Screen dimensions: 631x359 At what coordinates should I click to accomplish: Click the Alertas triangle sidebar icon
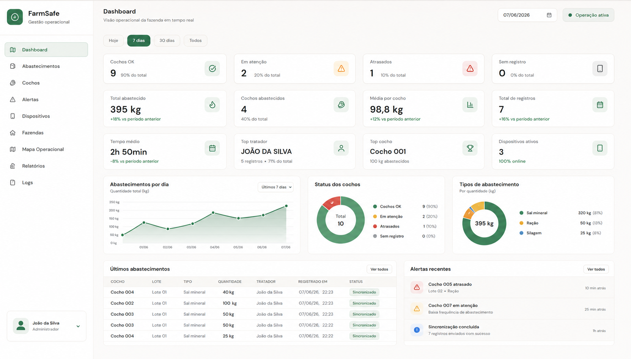tap(13, 100)
